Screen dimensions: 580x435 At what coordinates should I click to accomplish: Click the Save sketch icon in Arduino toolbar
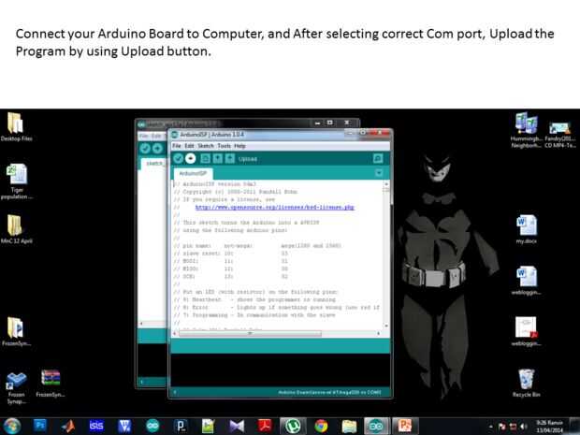[x=230, y=159]
